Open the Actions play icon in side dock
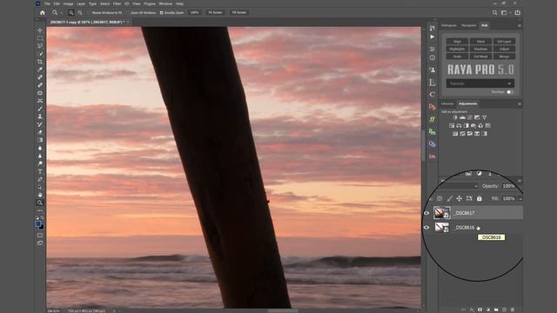 (x=432, y=37)
